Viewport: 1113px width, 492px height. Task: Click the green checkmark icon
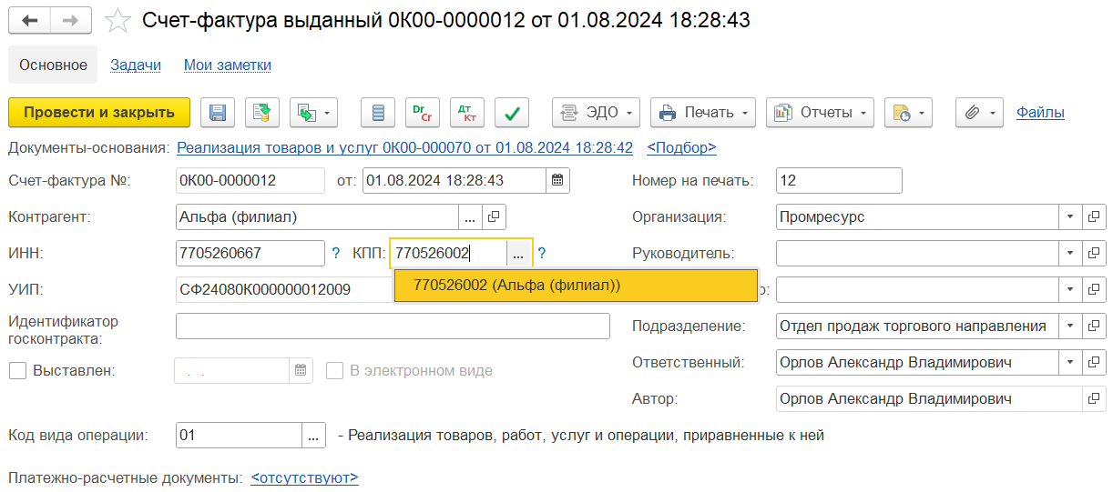512,113
